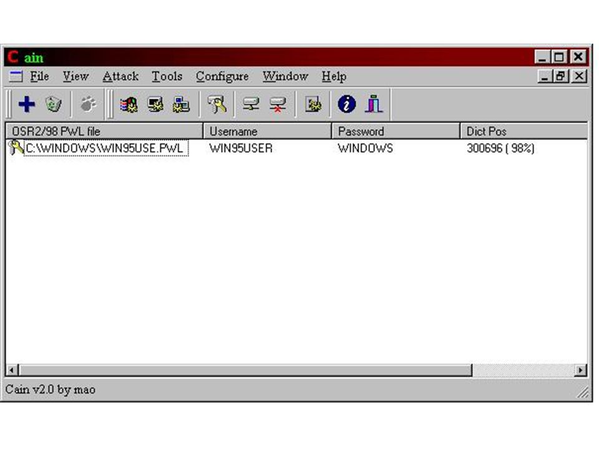Close the inner child window
Image resolution: width=599 pixels, height=449 pixels.
click(579, 76)
